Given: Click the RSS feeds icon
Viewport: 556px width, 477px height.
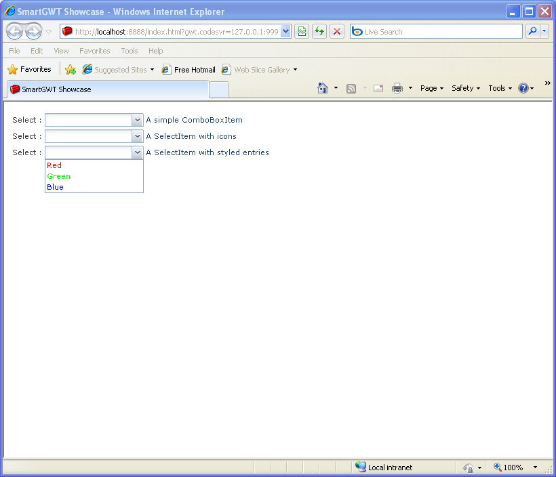Looking at the screenshot, I should 351,88.
